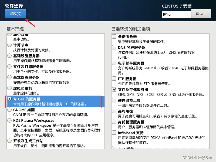Select the 虚拟化主机 radio button
The width and height of the screenshot is (216, 162).
[9, 88]
